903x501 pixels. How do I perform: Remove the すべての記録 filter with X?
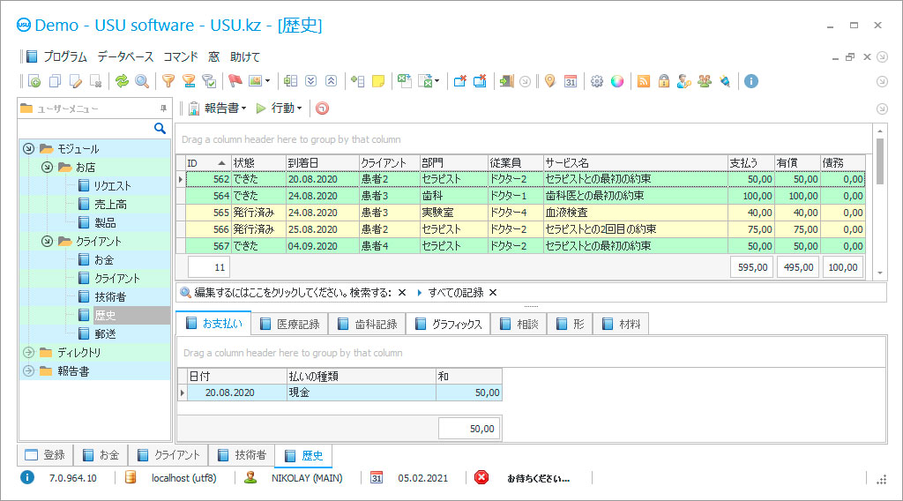click(493, 293)
